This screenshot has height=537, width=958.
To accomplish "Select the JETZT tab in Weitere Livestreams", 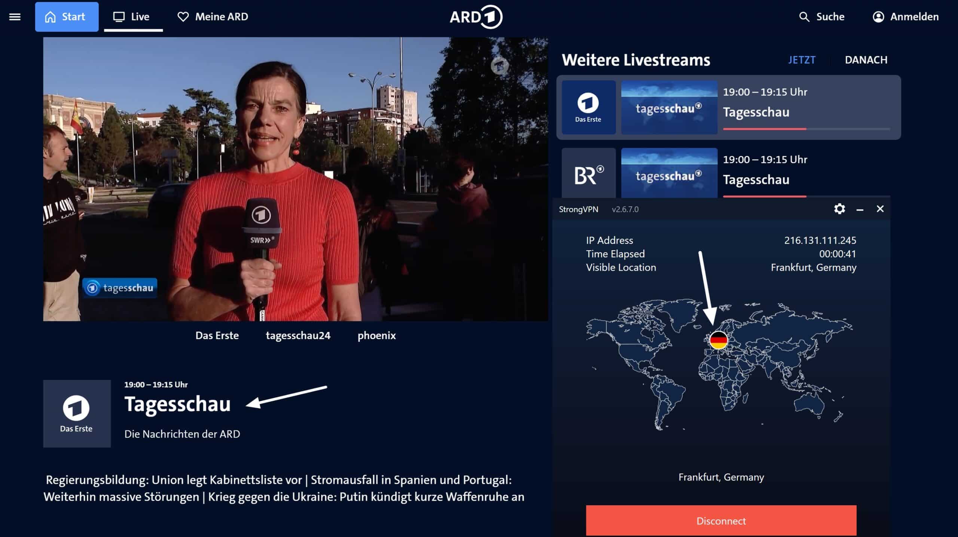I will 802,60.
